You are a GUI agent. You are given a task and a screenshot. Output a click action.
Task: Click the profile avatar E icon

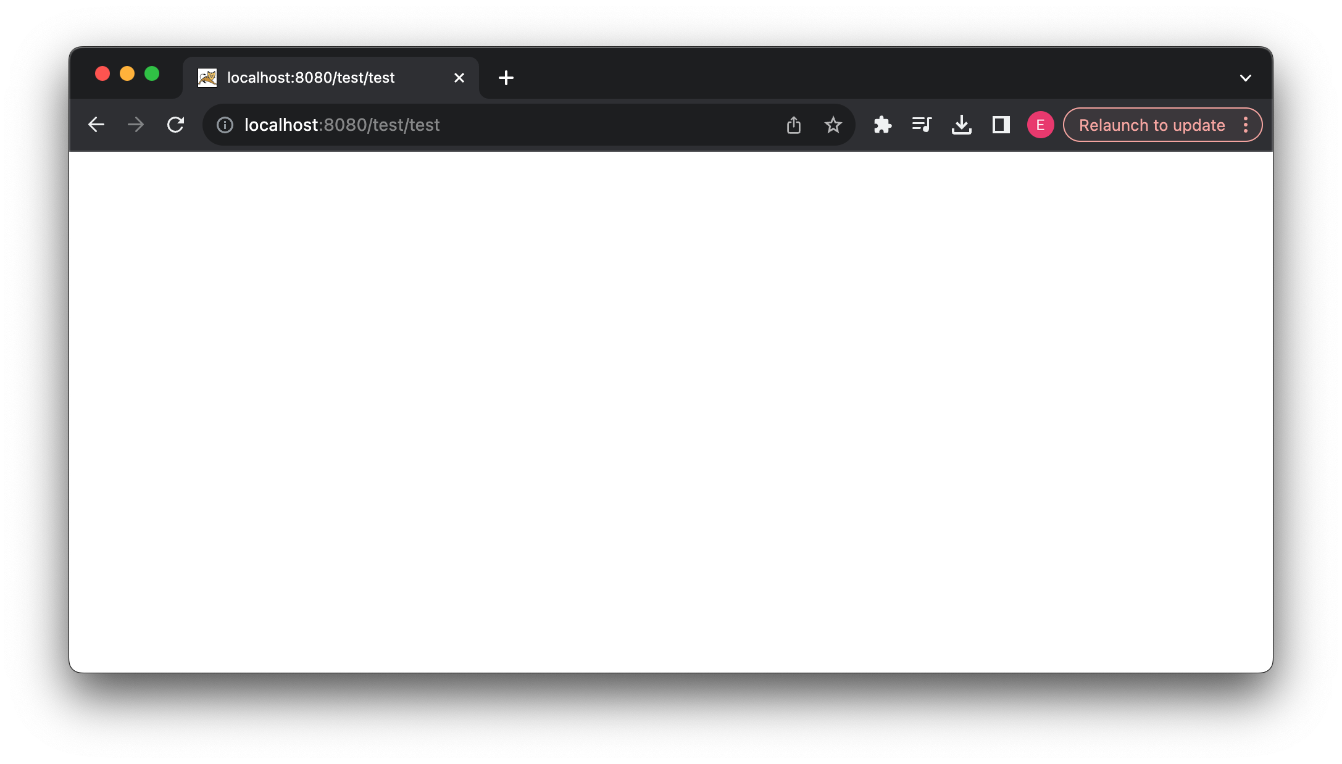coord(1040,125)
